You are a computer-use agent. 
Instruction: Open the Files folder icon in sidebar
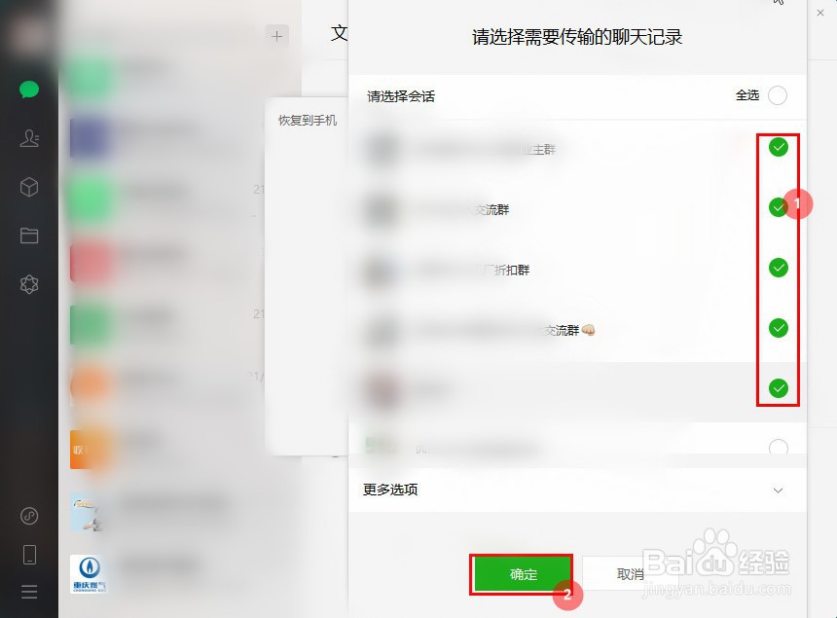pos(29,236)
